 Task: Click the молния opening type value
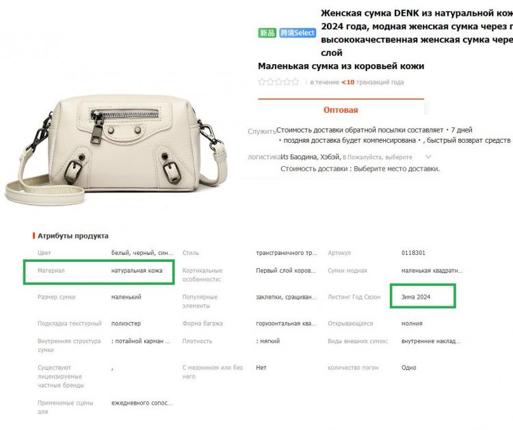tap(412, 323)
